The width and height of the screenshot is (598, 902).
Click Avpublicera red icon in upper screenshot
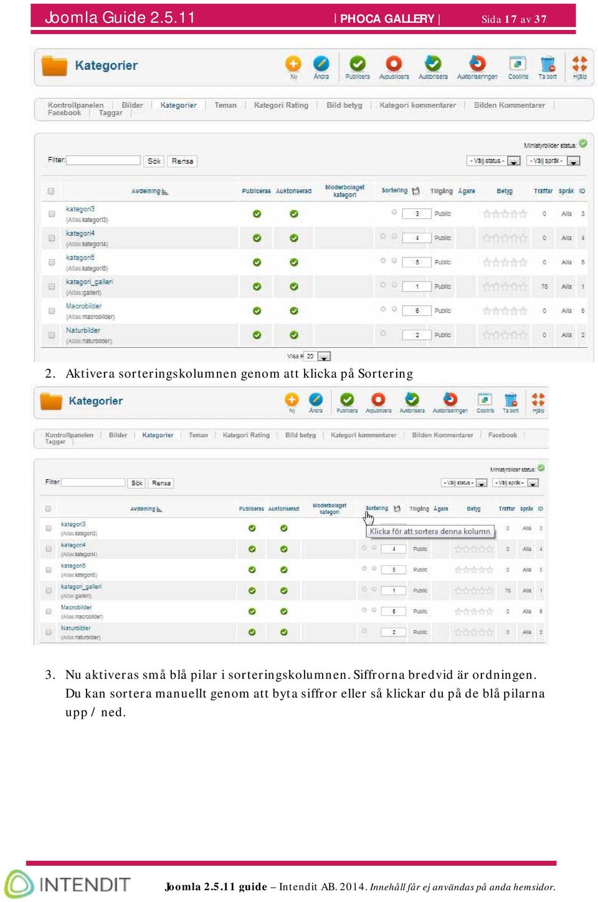tap(394, 64)
